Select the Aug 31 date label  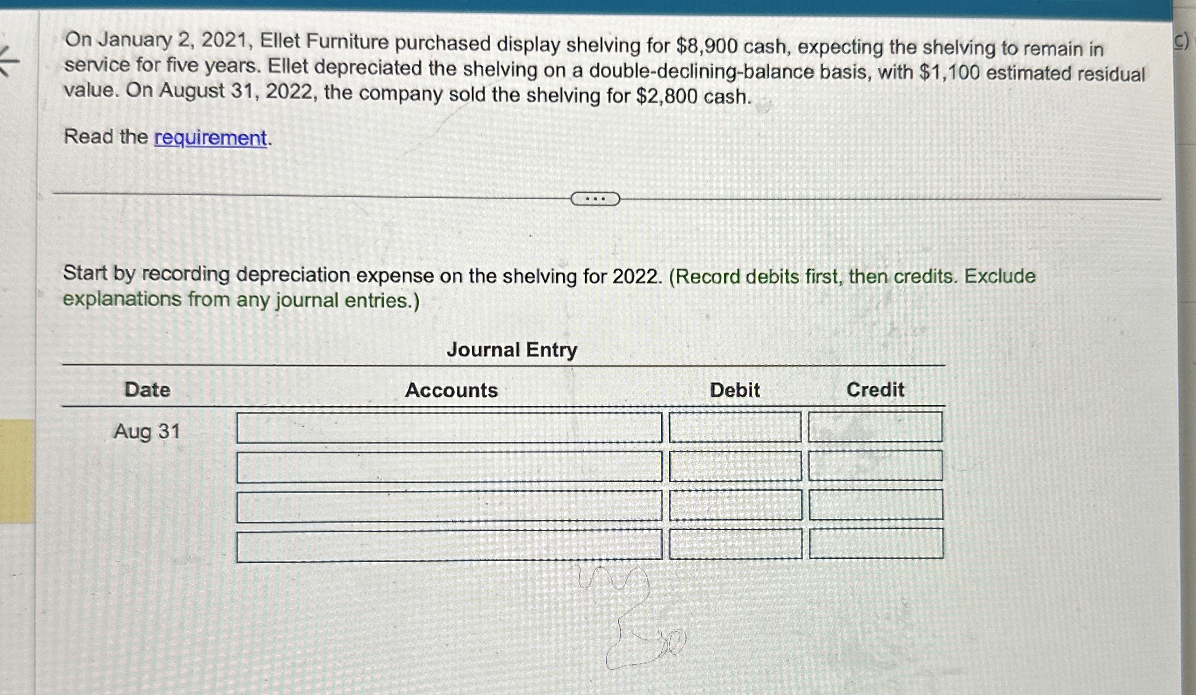point(147,432)
